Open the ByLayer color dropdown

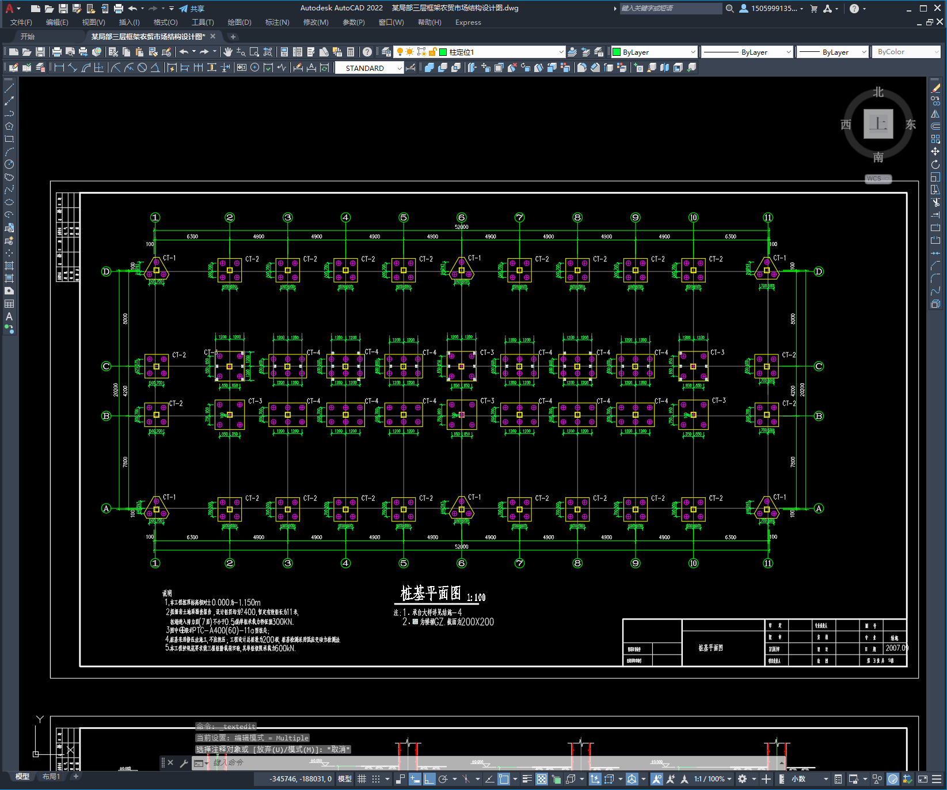[x=655, y=52]
